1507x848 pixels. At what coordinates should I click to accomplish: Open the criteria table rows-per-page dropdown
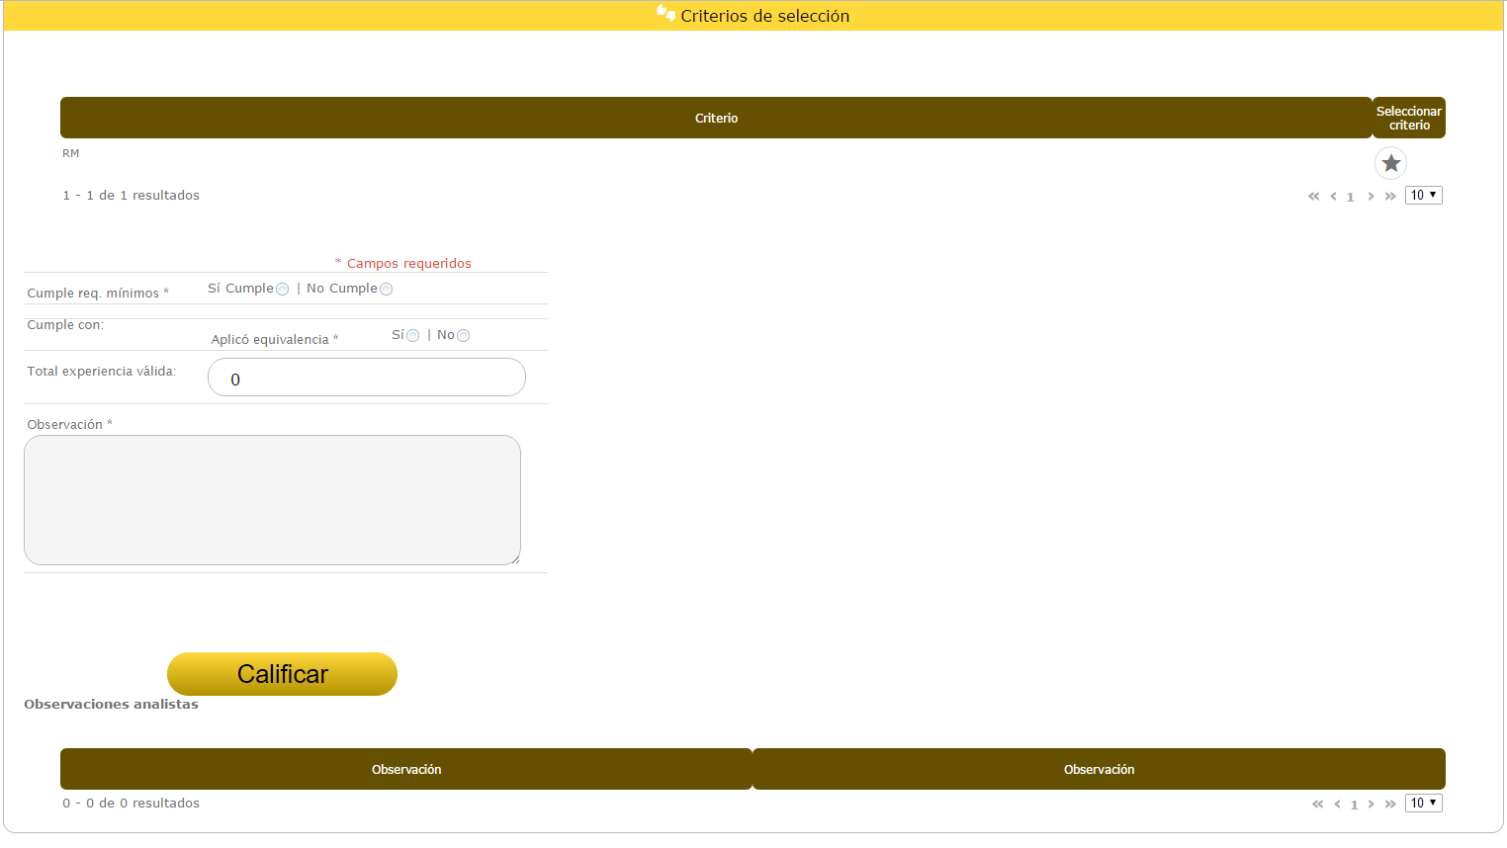[1423, 196]
